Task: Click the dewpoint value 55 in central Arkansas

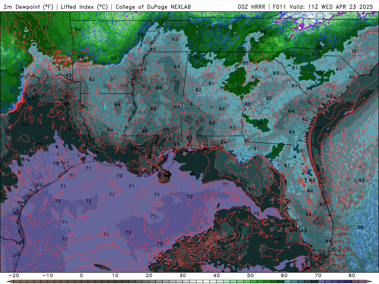Action: [114, 58]
